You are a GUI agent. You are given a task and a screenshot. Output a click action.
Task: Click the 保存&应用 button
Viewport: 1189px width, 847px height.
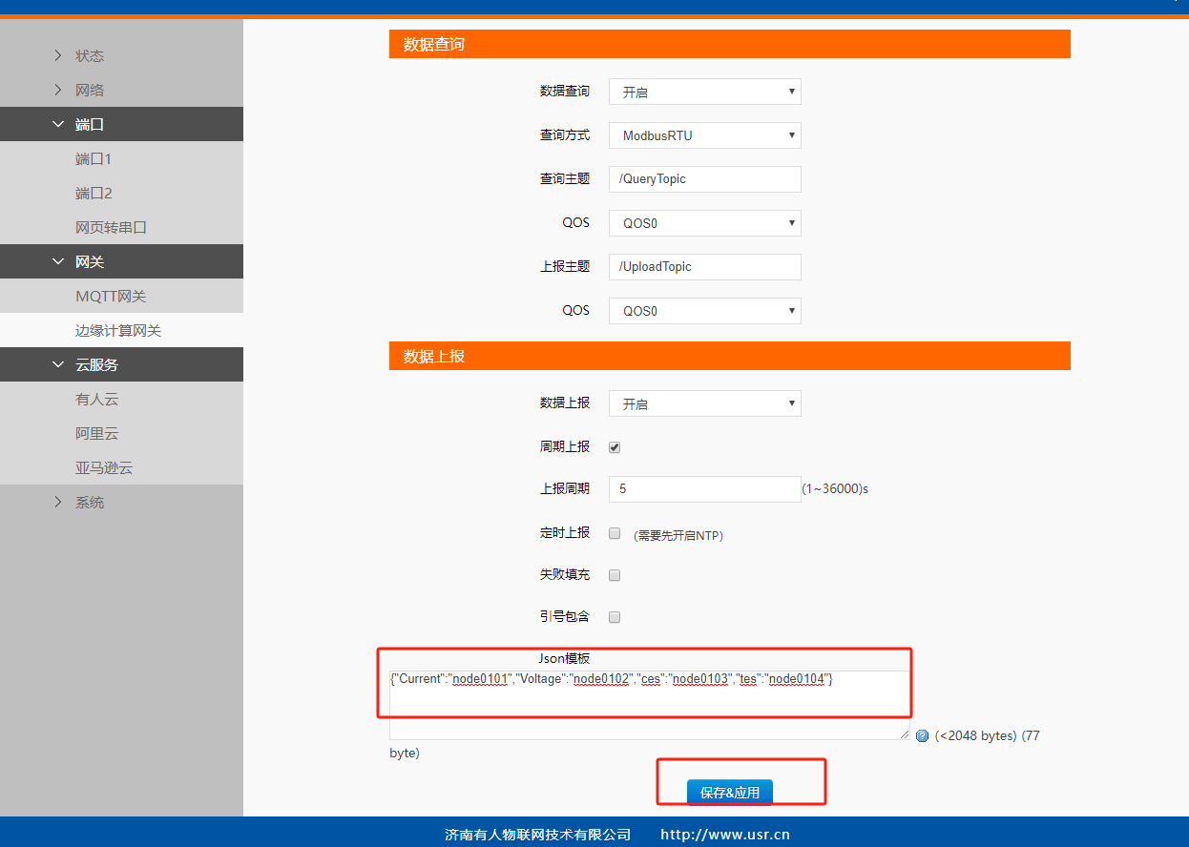tap(730, 793)
